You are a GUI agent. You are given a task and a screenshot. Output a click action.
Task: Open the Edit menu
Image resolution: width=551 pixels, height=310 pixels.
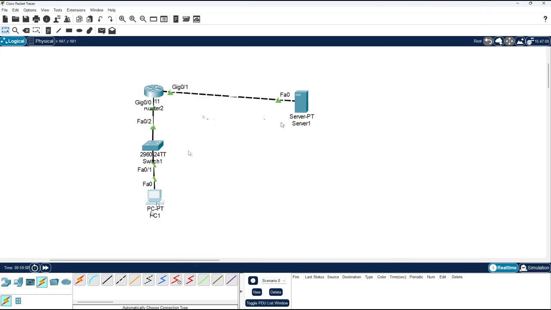pos(15,10)
